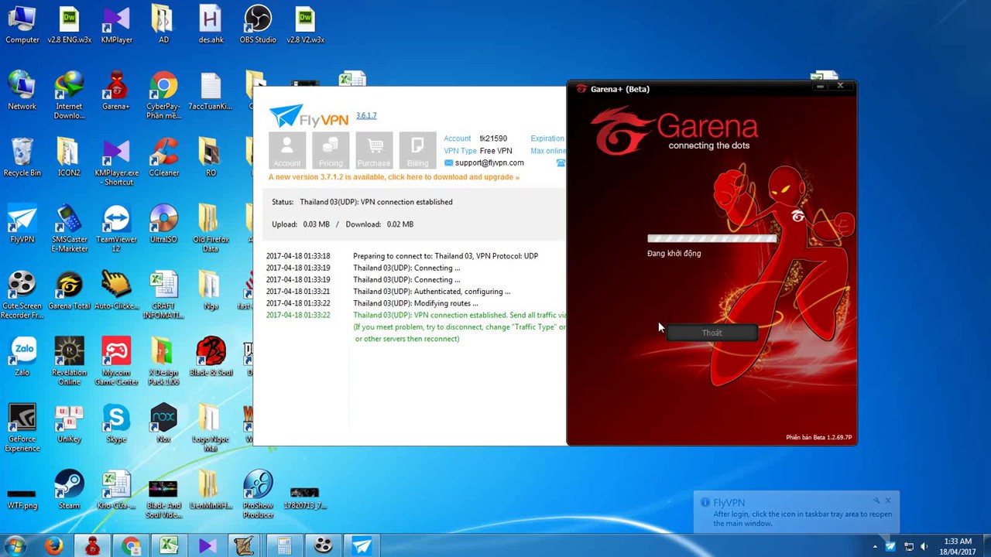Switch to Garena+ in the taskbar

93,546
